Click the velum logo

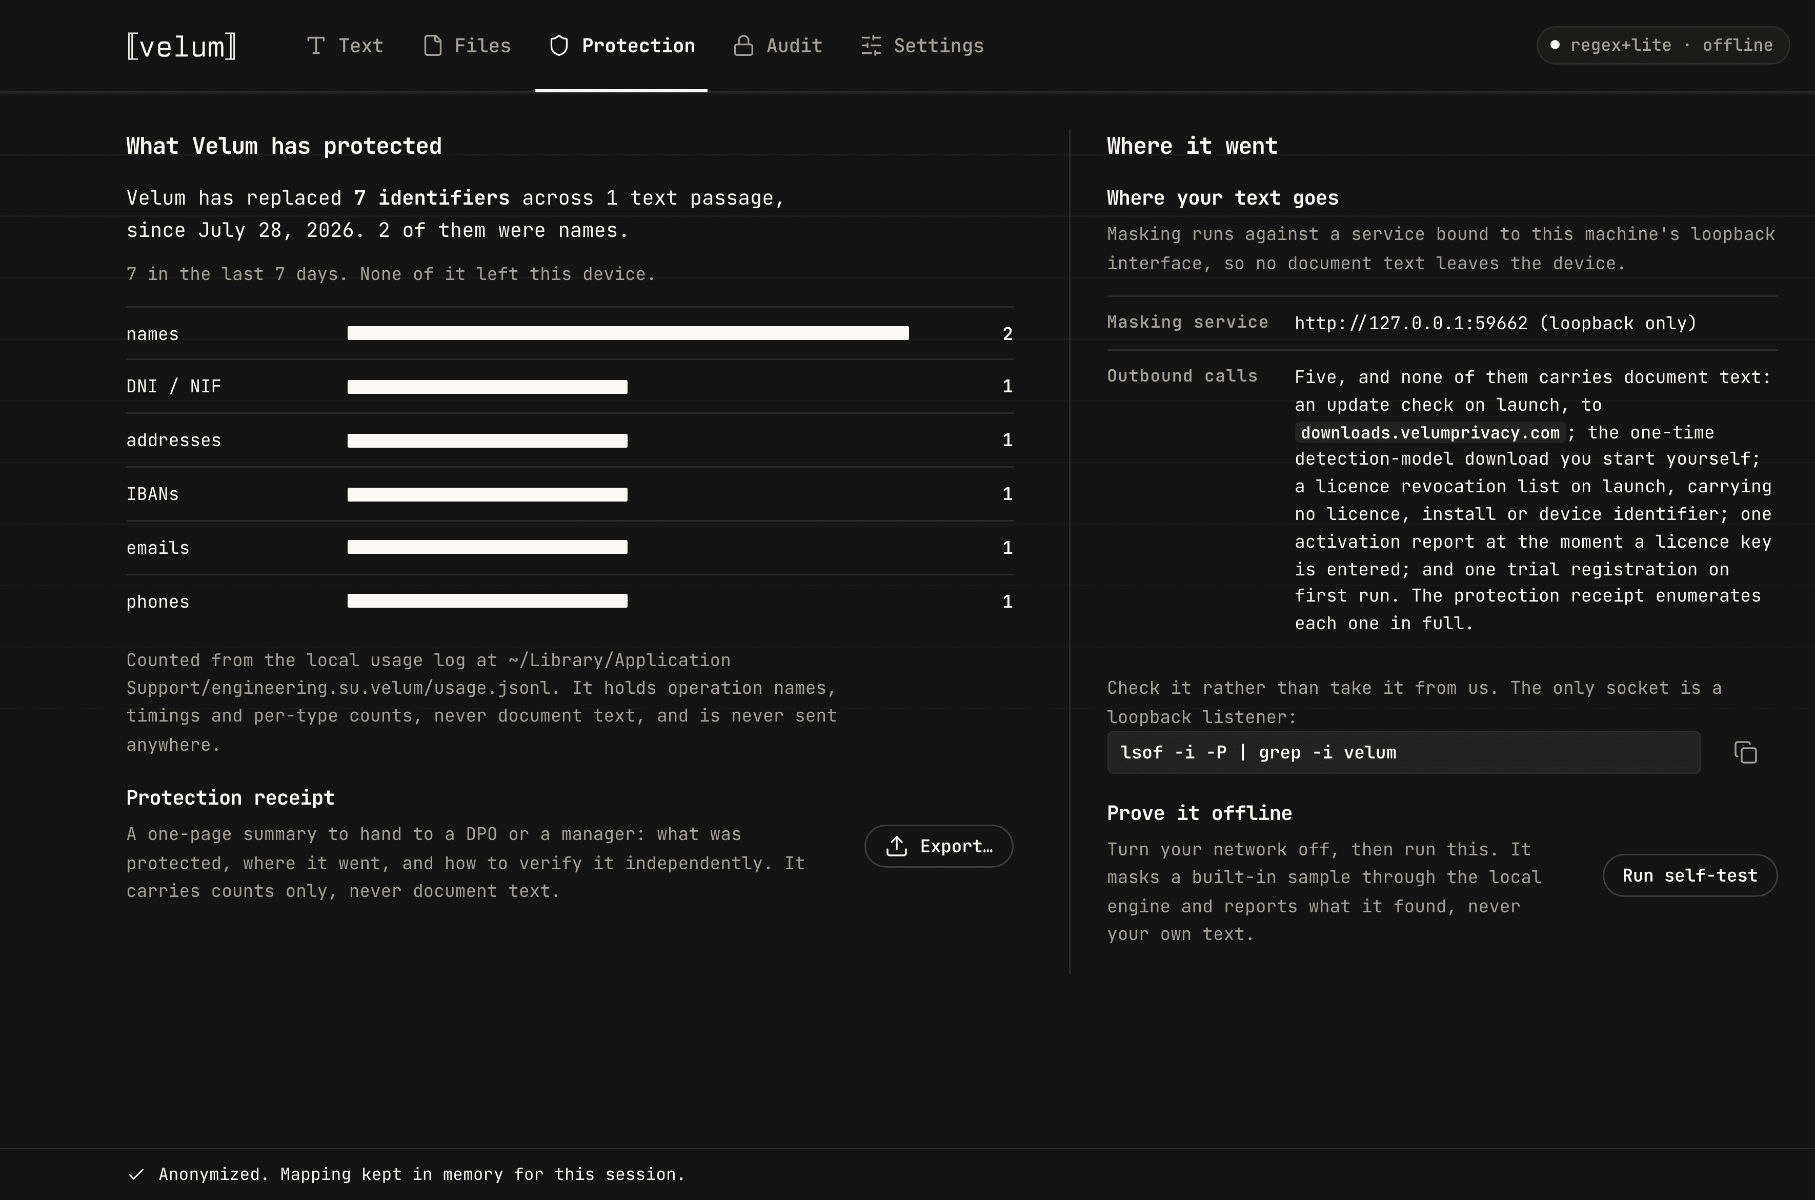[x=181, y=47]
